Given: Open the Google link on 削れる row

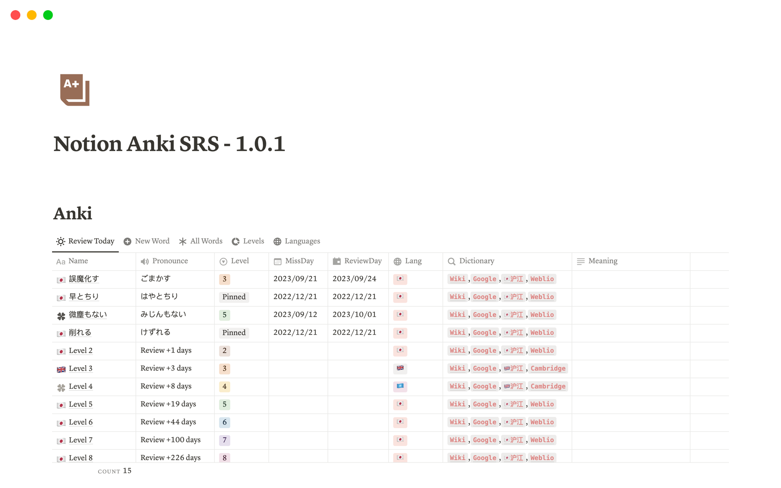Looking at the screenshot, I should point(484,333).
